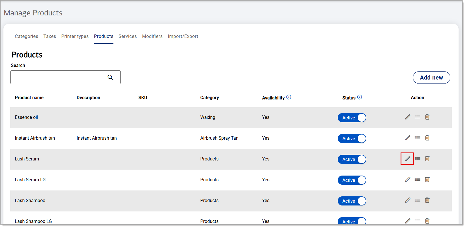Open the Import/Export tab
466x228 pixels.
(183, 36)
